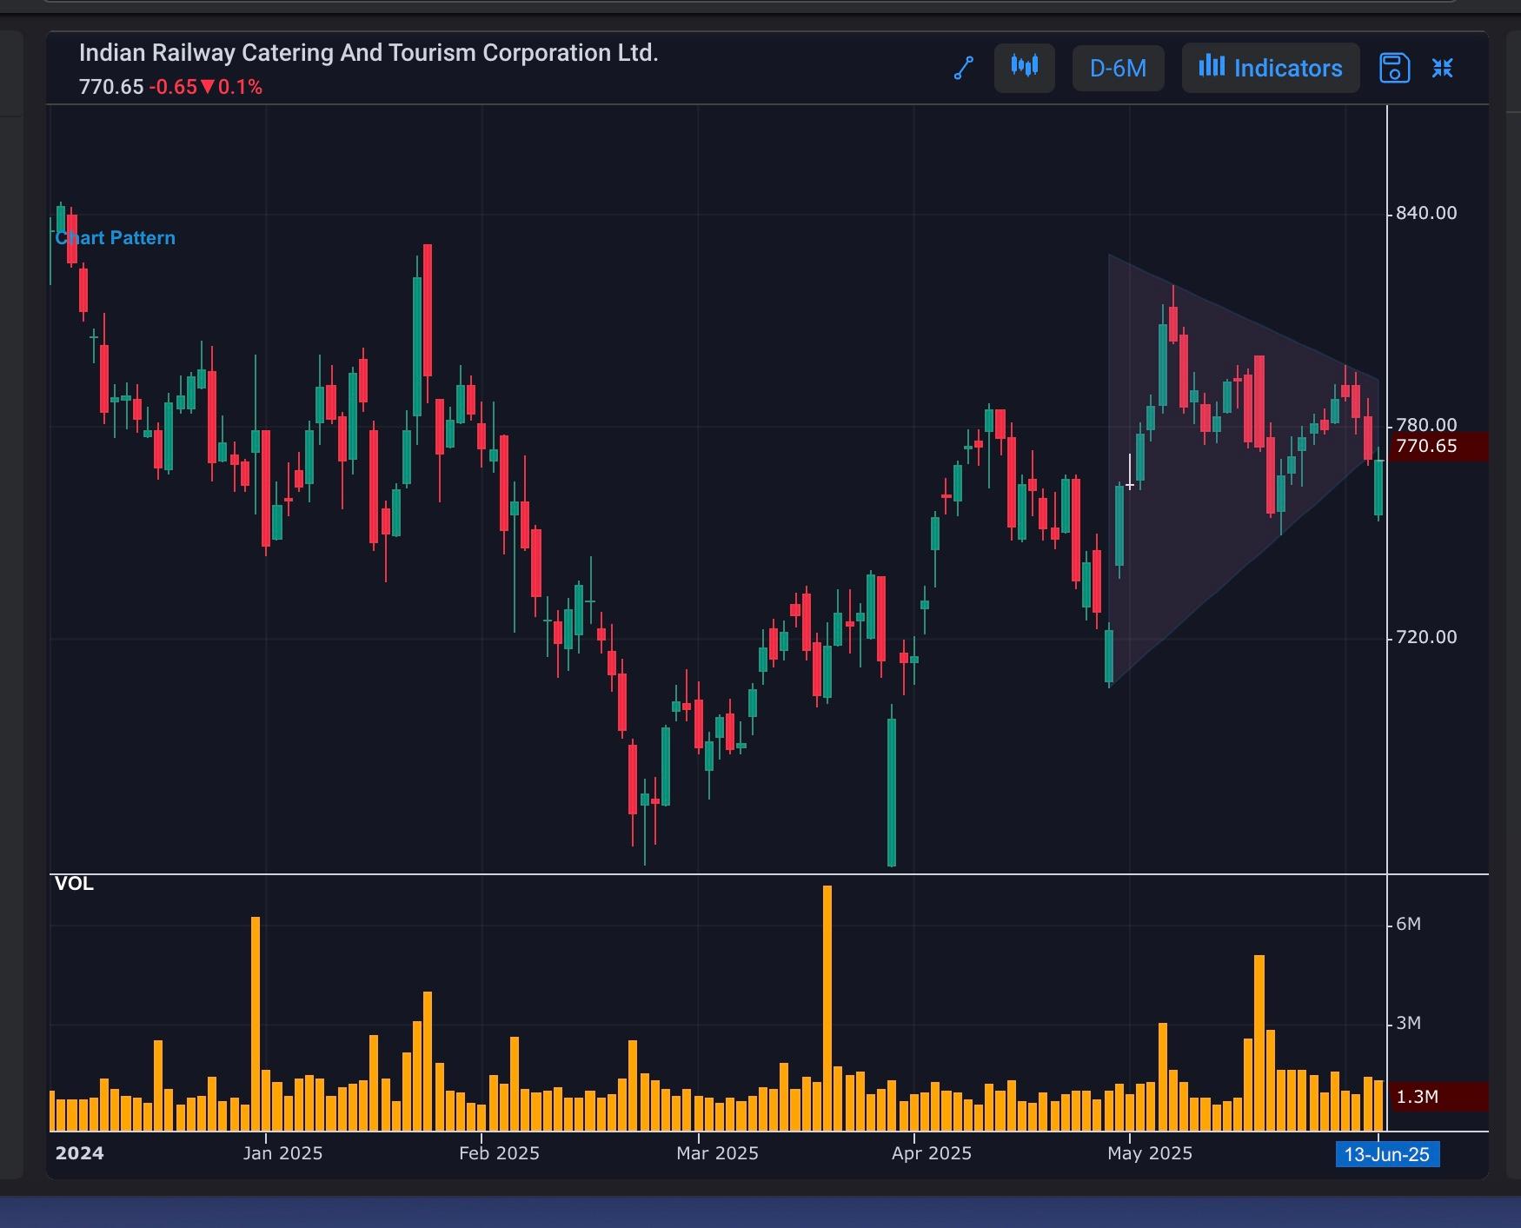Click the 840.00 price axis label
The image size is (1521, 1228).
pos(1426,213)
